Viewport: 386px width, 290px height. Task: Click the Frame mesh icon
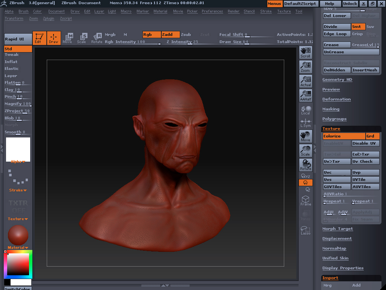[x=305, y=201]
